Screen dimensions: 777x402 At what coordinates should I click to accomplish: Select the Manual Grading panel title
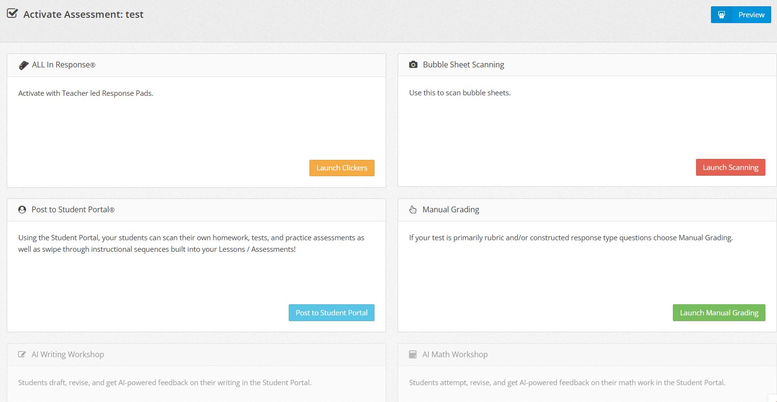point(451,209)
